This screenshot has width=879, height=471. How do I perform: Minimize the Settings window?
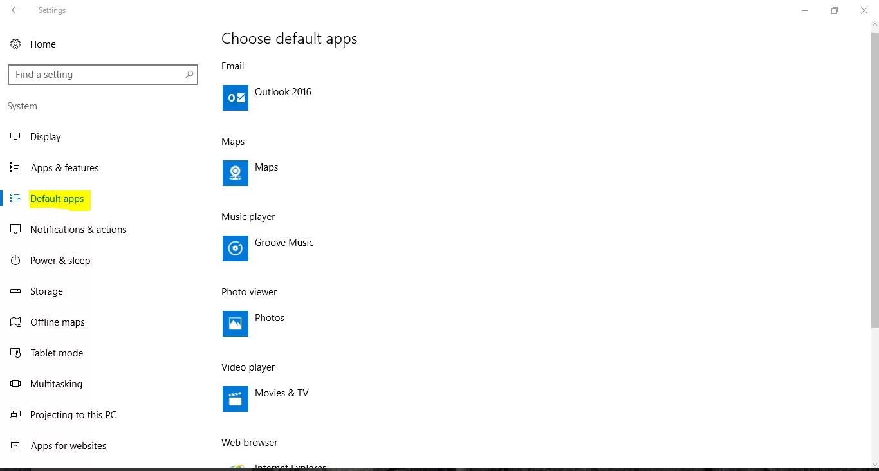(x=805, y=10)
